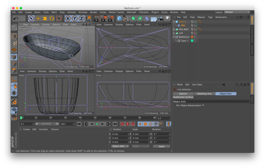Image resolution: width=265 pixels, height=168 pixels.
Task: Collapse the Bathtub.ai tree node
Action: [x=174, y=37]
